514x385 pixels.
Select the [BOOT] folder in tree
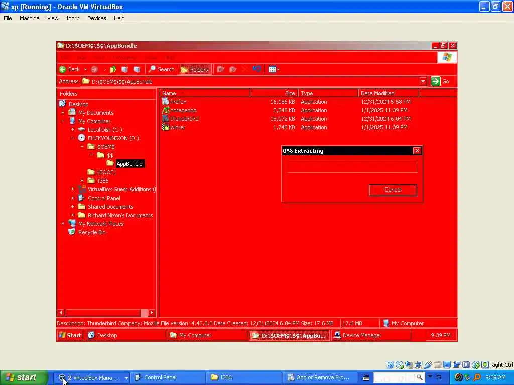106,172
